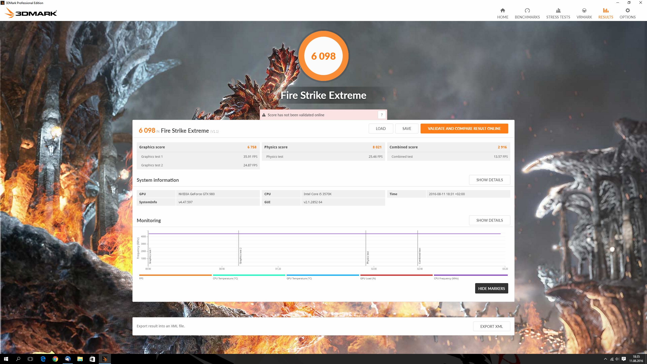Open the Home icon in navigation
The image size is (647, 364).
point(502,11)
